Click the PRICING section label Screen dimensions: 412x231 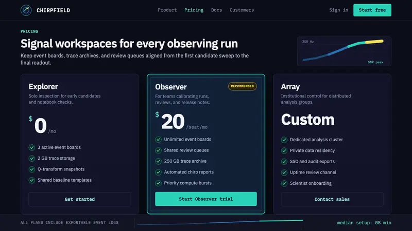click(29, 31)
